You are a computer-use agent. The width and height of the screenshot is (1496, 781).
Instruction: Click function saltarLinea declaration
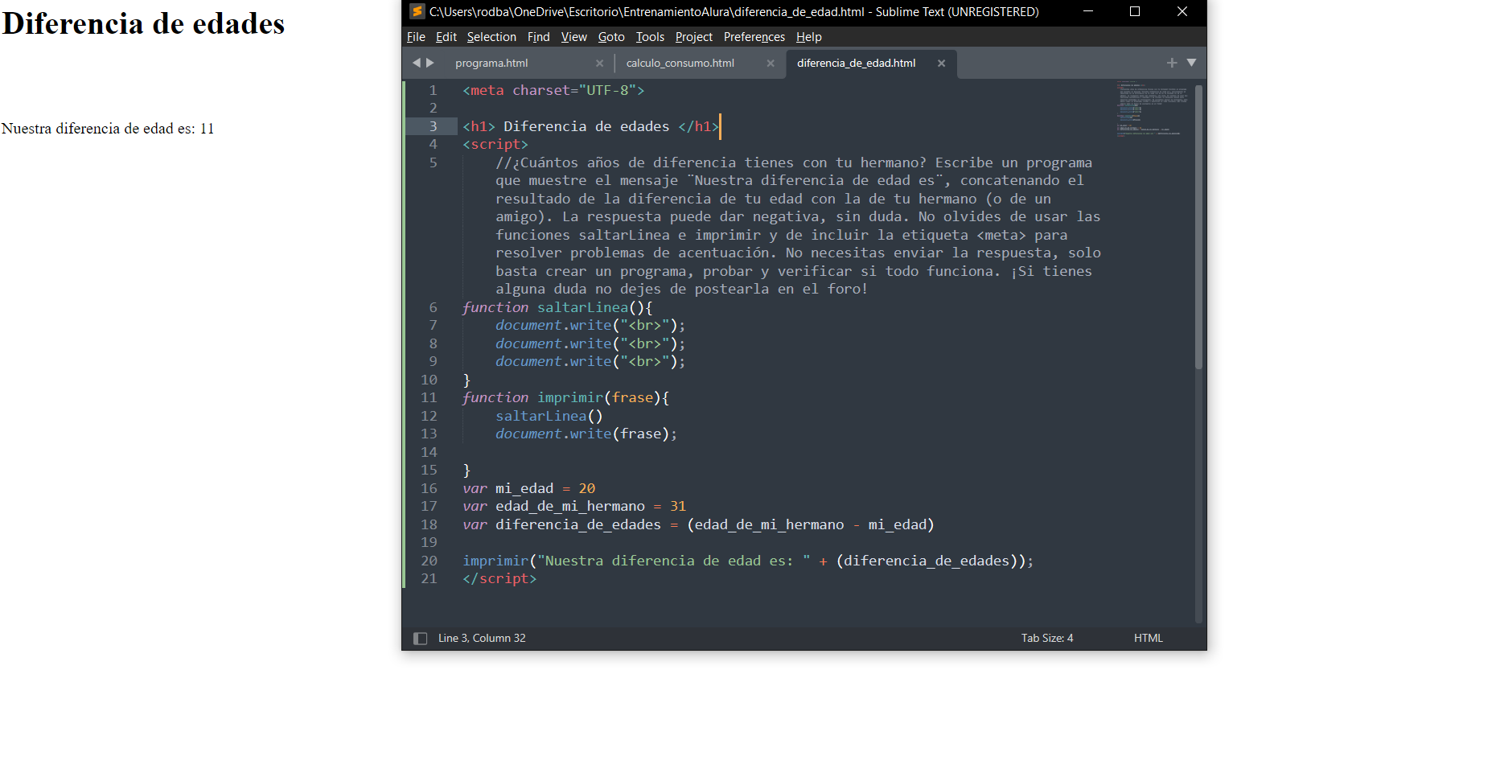(558, 307)
